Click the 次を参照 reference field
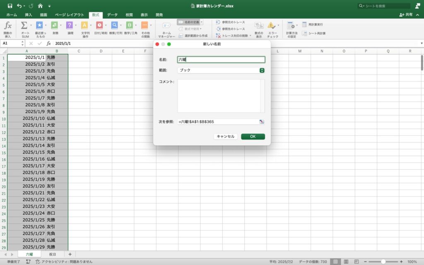424x265 pixels. (x=219, y=122)
